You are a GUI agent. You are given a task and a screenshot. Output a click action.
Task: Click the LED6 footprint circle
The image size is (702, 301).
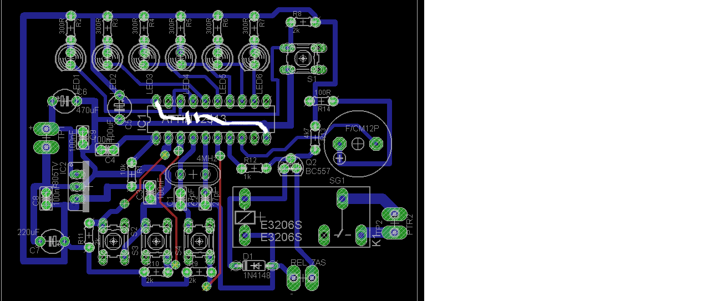pyautogui.click(x=253, y=57)
